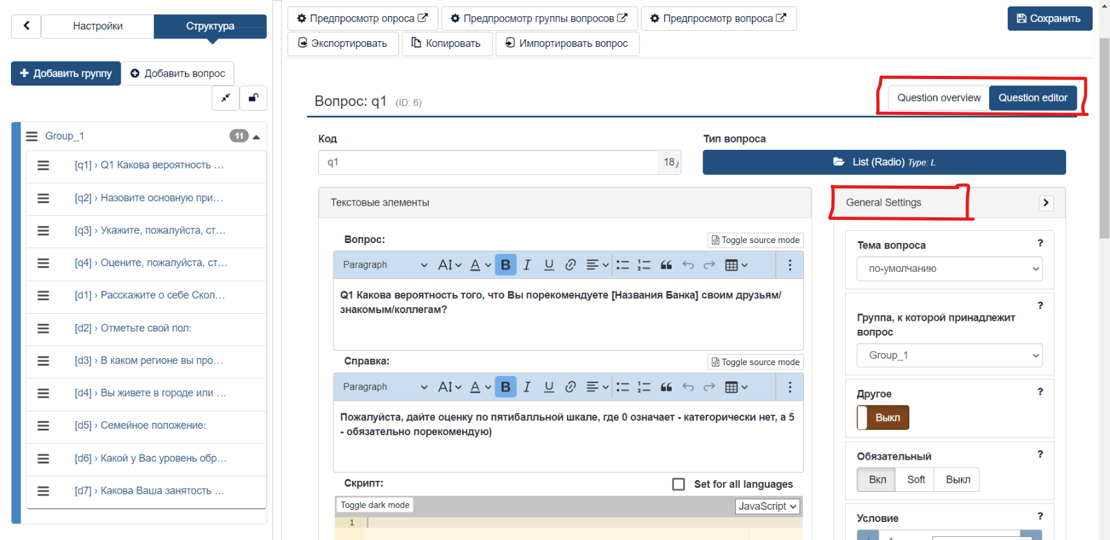
Task: Add a block quote in the Вопрос editor
Action: [666, 265]
